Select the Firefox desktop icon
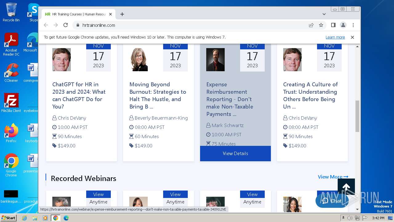 click(x=11, y=133)
